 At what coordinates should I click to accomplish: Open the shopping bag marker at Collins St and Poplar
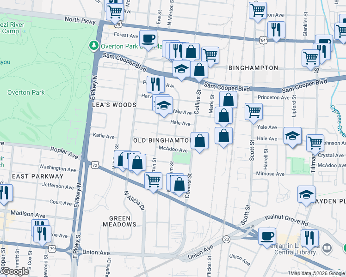(179, 184)
